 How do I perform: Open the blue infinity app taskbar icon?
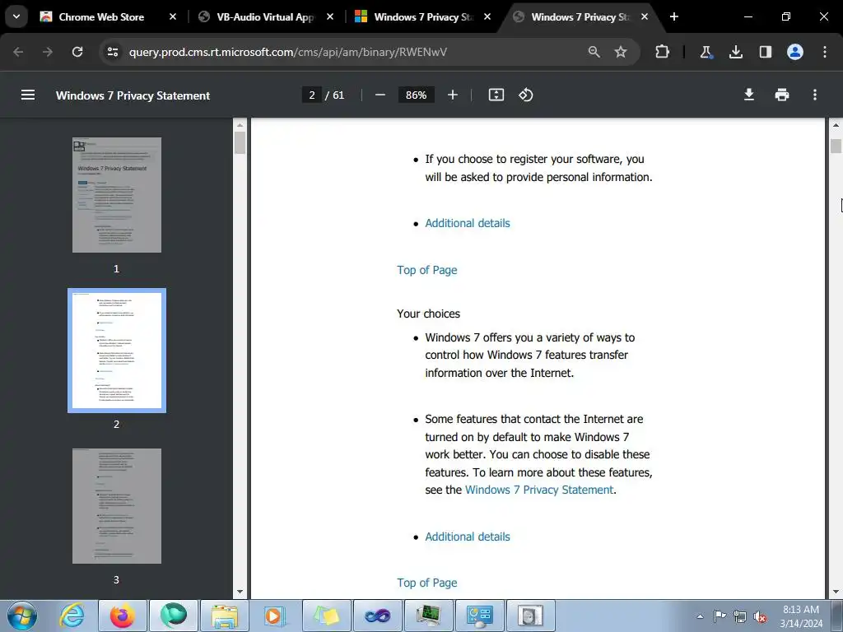tap(377, 616)
